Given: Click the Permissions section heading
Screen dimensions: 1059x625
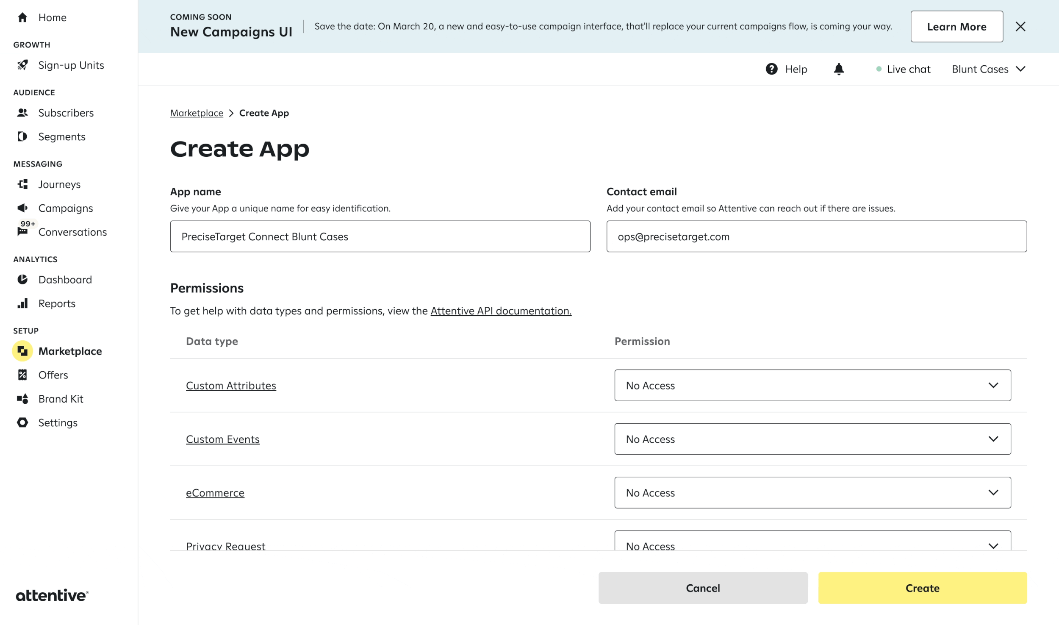Looking at the screenshot, I should click(207, 288).
